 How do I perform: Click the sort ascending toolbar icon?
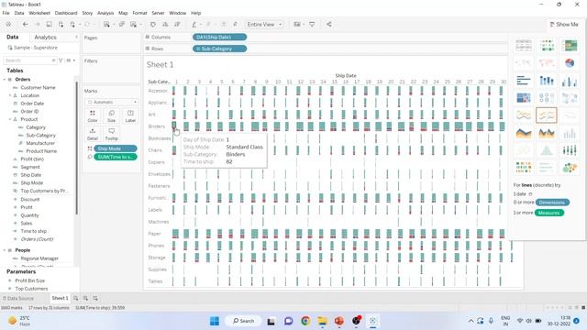(165, 25)
